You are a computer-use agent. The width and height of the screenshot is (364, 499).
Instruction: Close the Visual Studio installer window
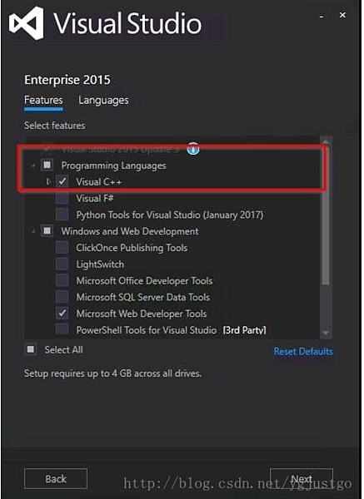342,15
